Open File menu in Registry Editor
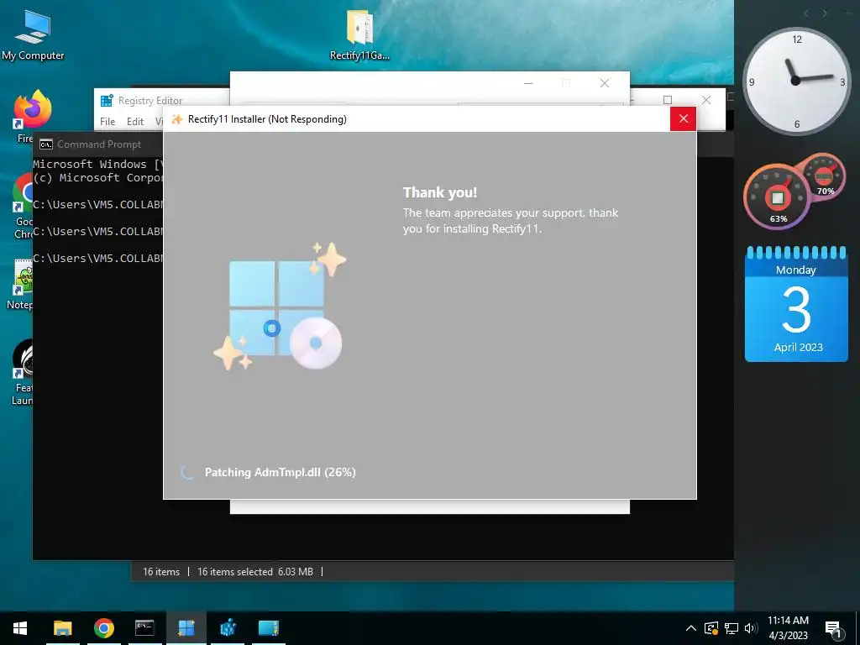The image size is (860, 645). click(x=107, y=122)
